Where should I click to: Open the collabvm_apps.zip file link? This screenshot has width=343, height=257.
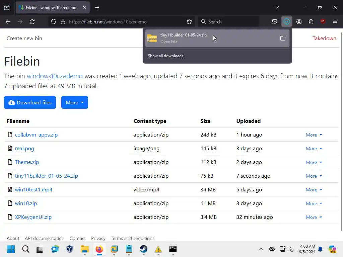coord(36,135)
